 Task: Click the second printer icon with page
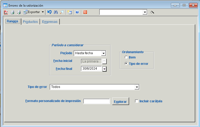[18, 12]
